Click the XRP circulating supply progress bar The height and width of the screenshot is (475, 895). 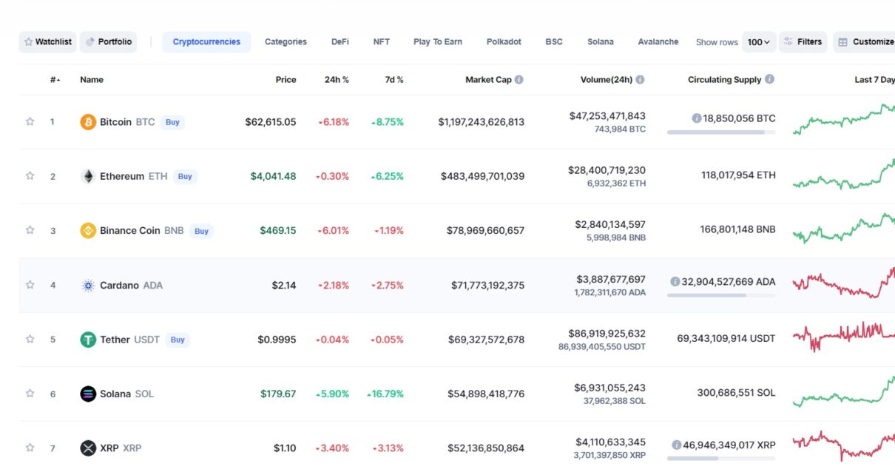(721, 459)
